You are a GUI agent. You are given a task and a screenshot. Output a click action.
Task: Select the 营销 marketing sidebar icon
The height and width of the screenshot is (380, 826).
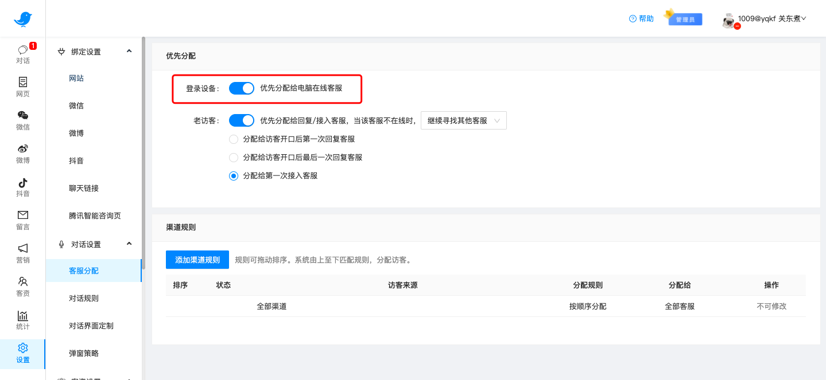click(22, 254)
